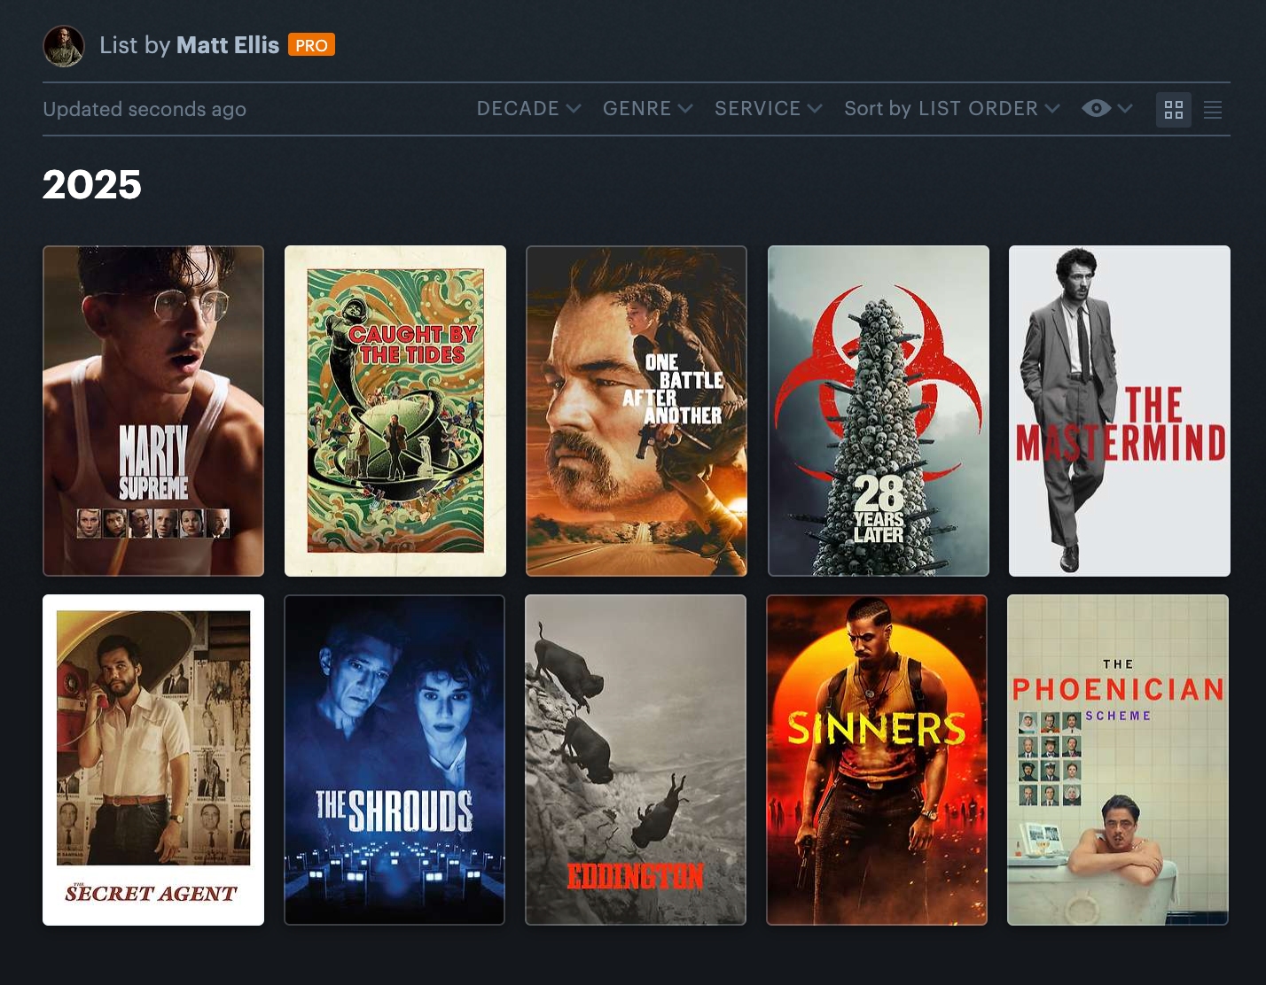Switch to grid view layout
Viewport: 1266px width, 985px height.
click(1173, 110)
